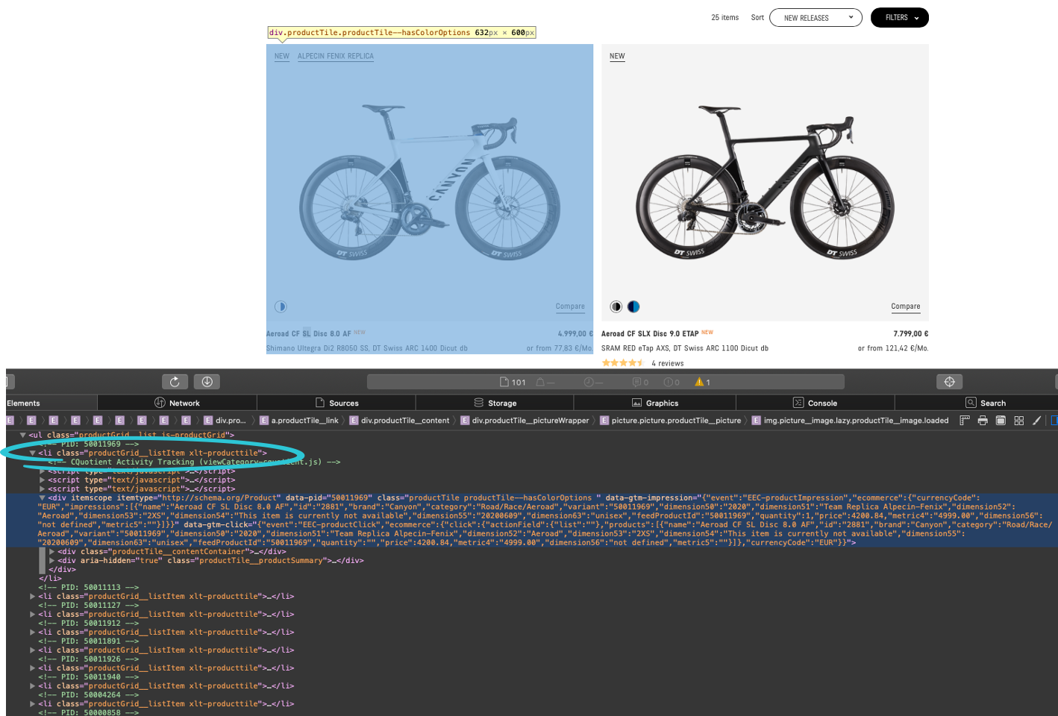Image resolution: width=1058 pixels, height=716 pixels.
Task: Click the 25 items count text
Action: coord(724,17)
